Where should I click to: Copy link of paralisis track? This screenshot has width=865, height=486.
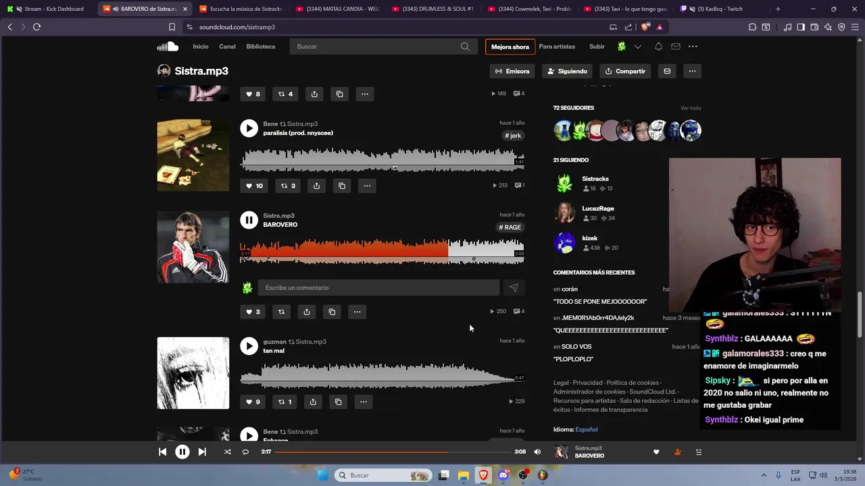coord(342,186)
